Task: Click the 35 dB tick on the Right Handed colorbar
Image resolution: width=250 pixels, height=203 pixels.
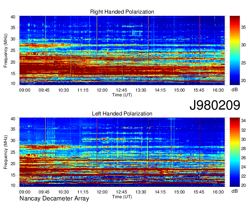Action: point(243,27)
